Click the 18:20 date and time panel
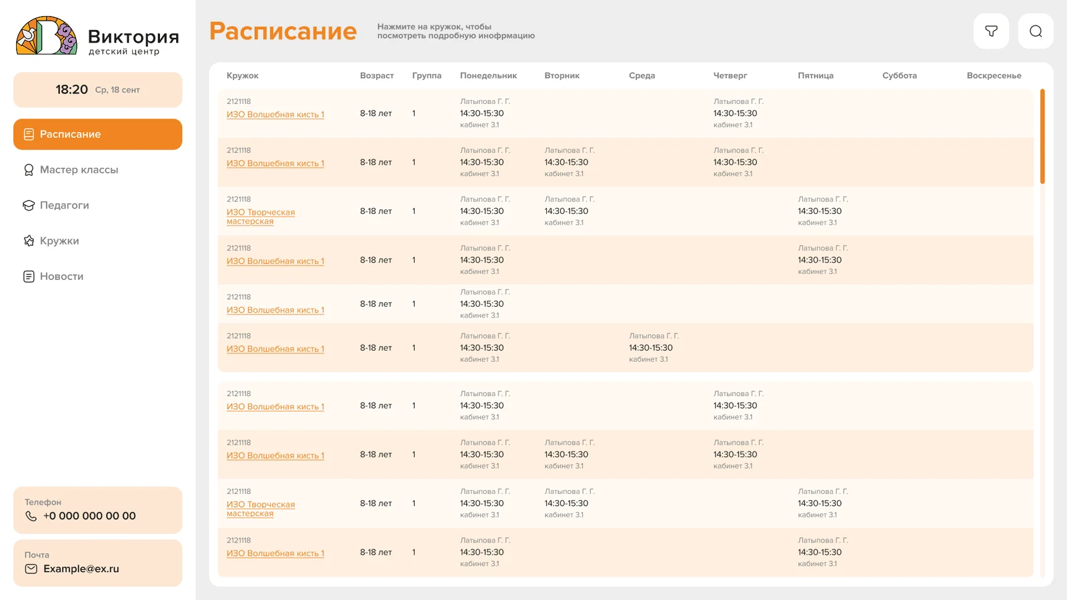Screen dimensions: 1067x600 pyautogui.click(x=98, y=90)
